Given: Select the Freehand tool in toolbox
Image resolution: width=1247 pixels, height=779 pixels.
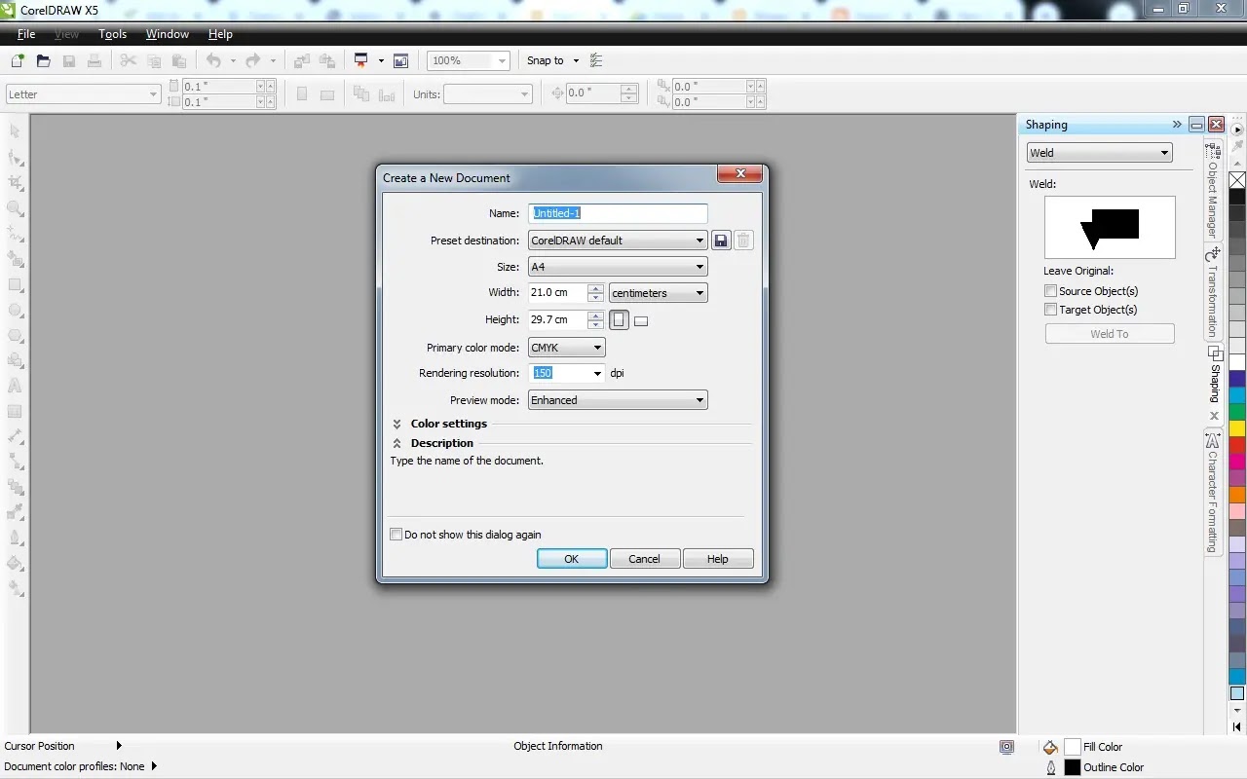Looking at the screenshot, I should point(15,234).
